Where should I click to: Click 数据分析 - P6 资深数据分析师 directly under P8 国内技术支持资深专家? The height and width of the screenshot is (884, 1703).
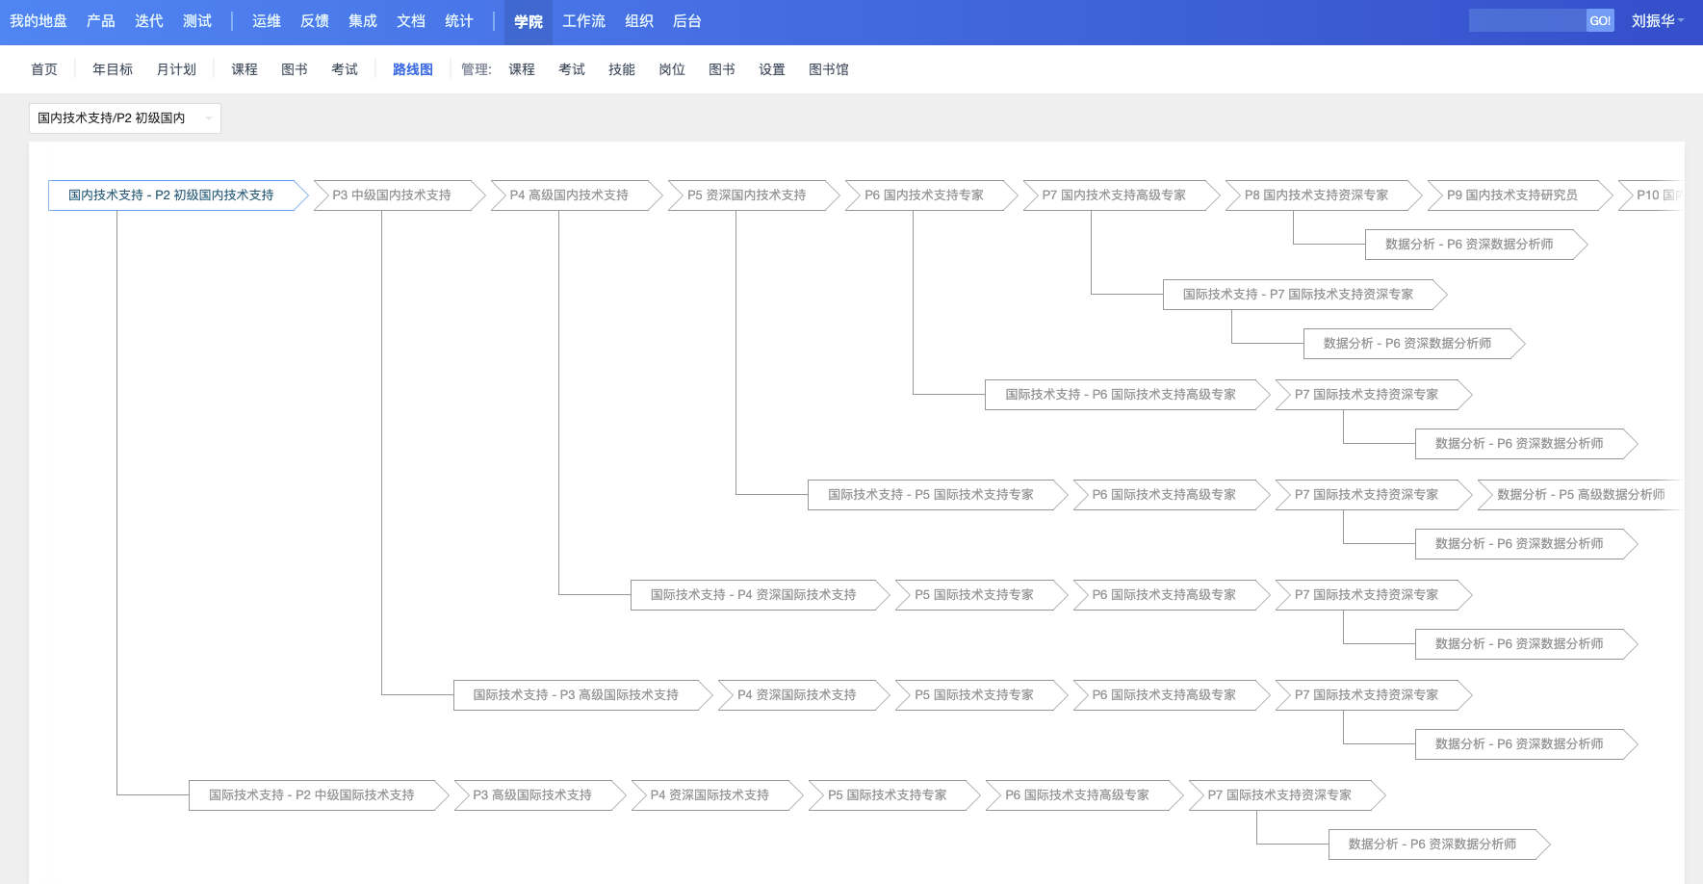[1477, 245]
